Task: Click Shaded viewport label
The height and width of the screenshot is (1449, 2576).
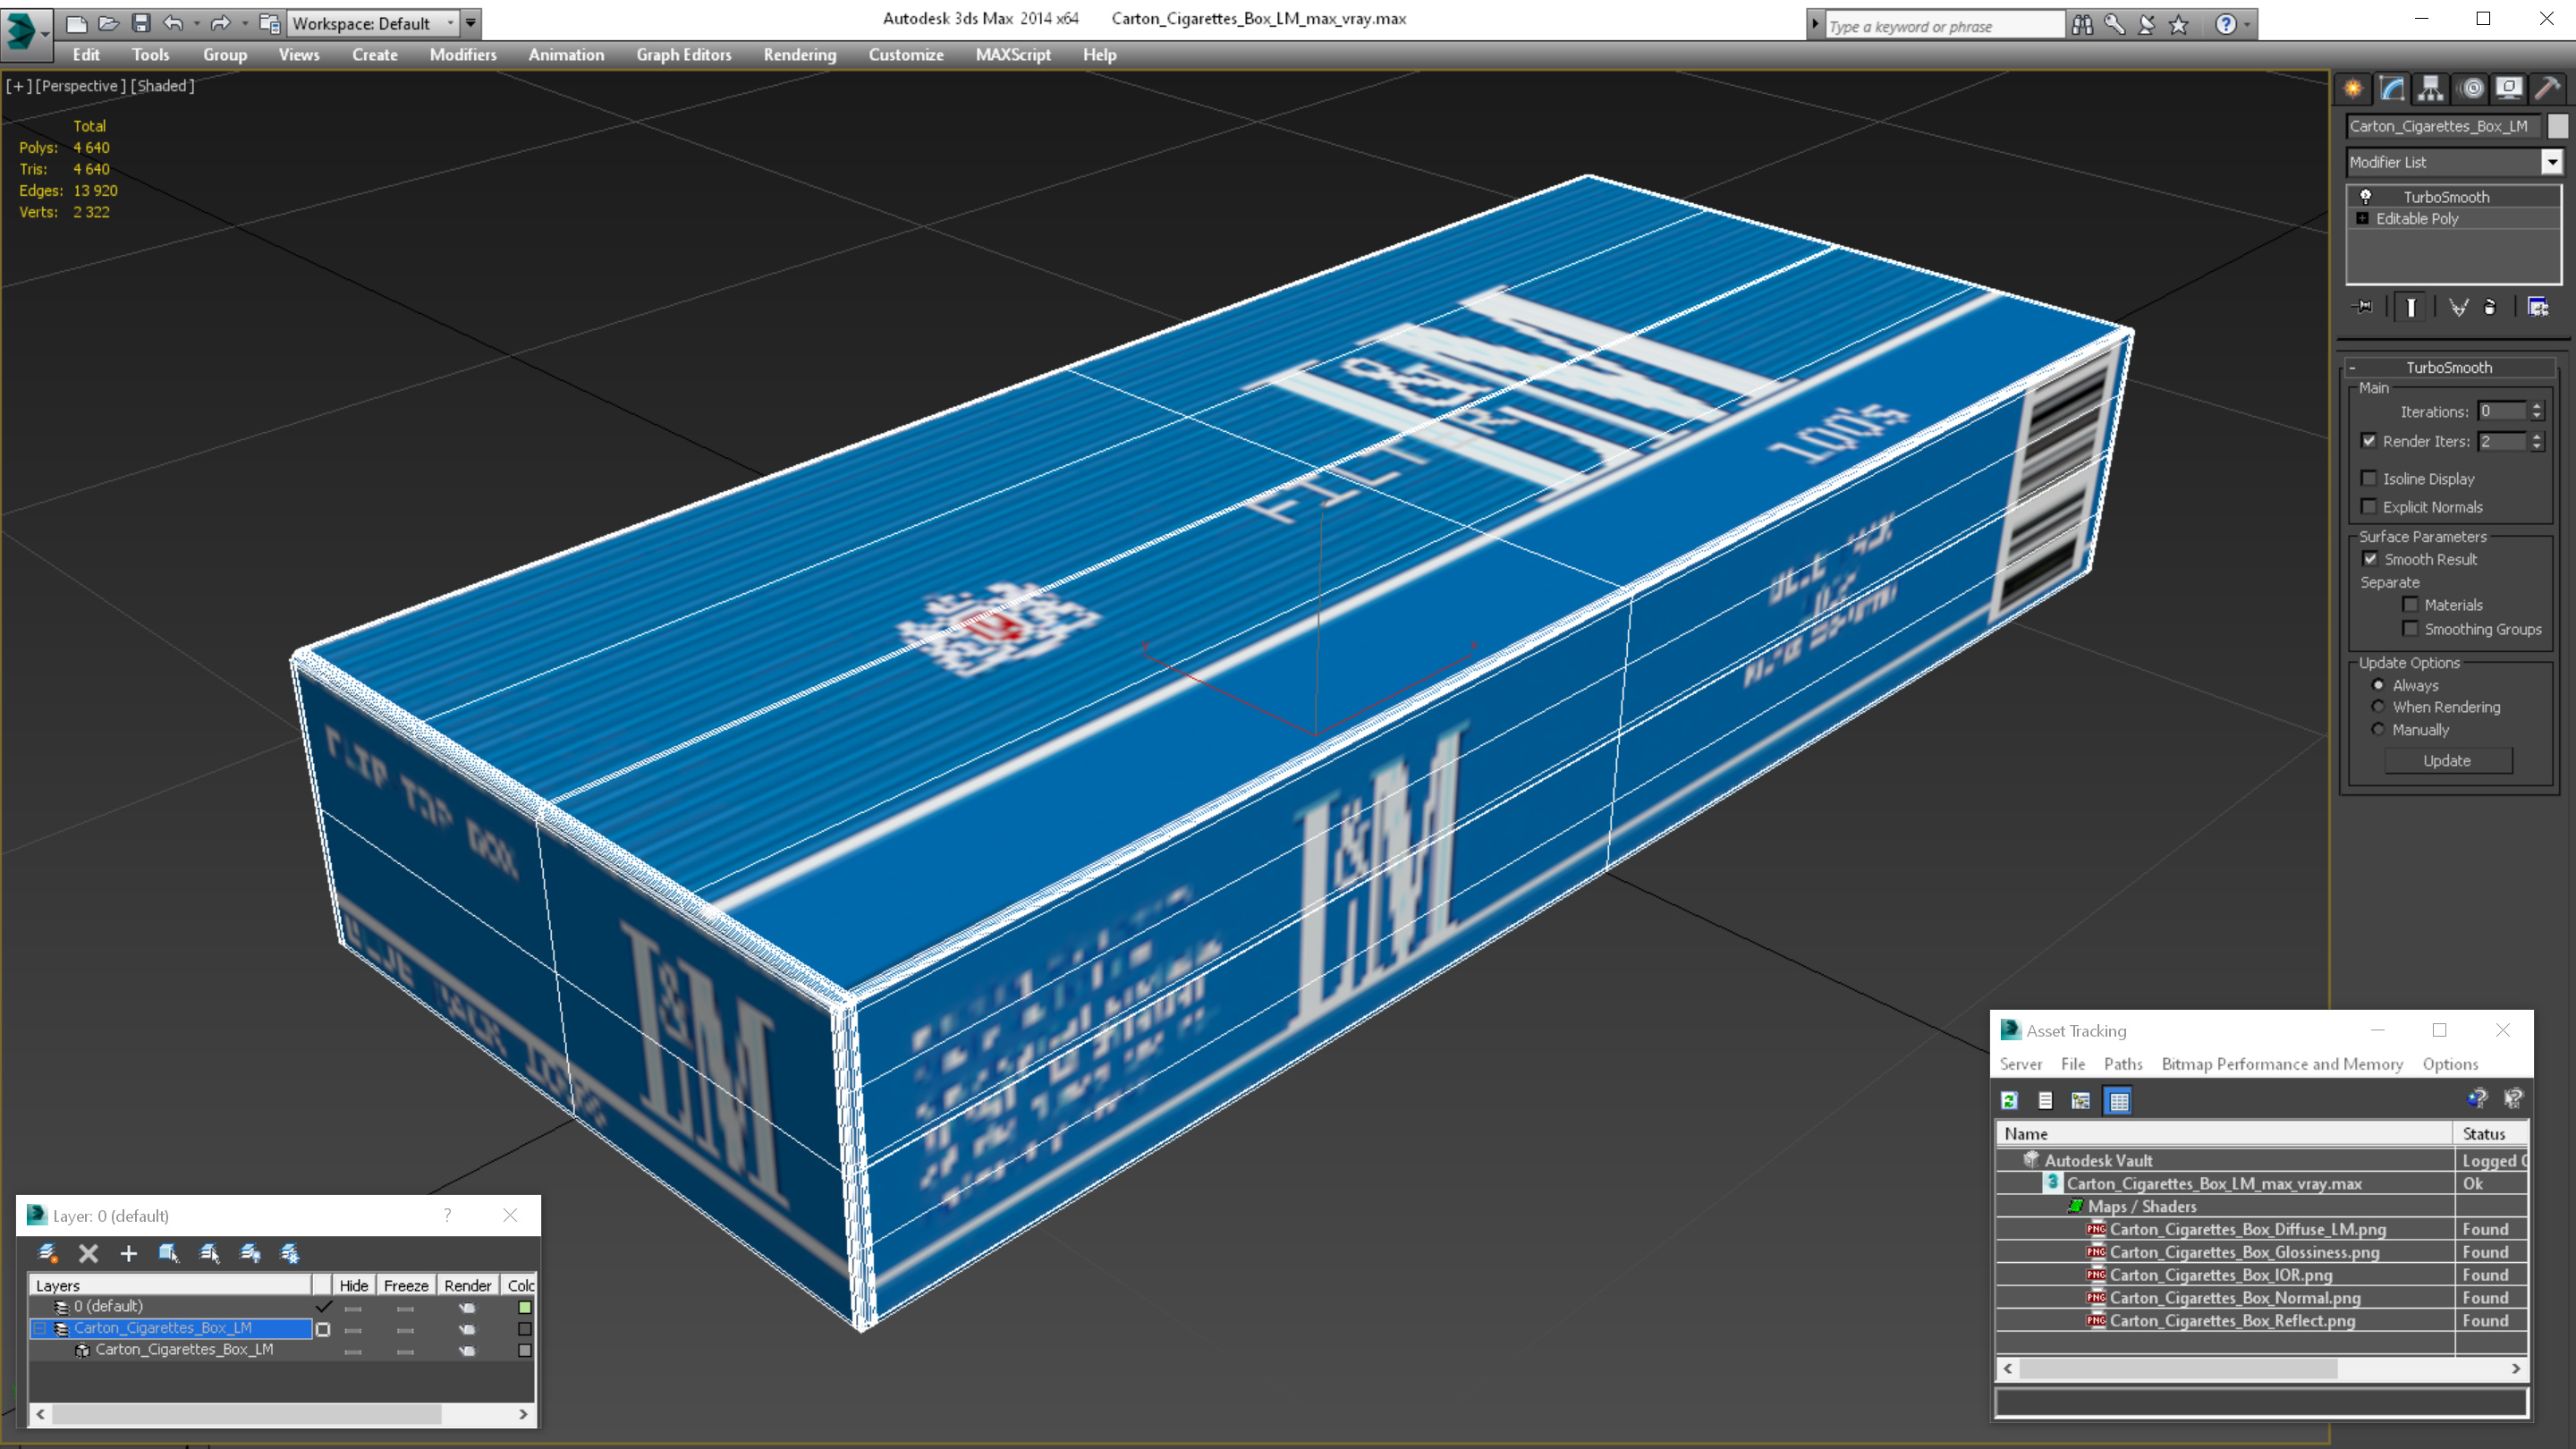Action: pyautogui.click(x=162, y=85)
